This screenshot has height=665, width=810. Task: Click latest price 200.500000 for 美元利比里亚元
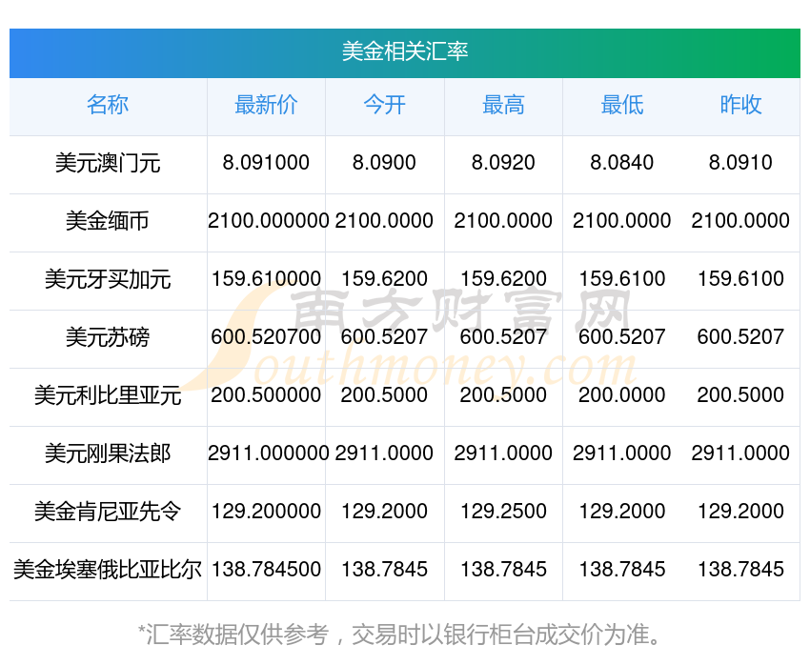pos(266,395)
